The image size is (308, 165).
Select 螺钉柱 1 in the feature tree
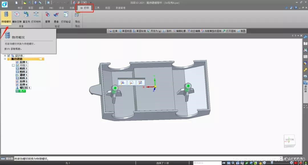(23, 88)
